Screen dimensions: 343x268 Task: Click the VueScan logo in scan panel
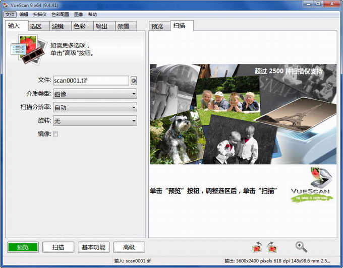click(x=312, y=184)
